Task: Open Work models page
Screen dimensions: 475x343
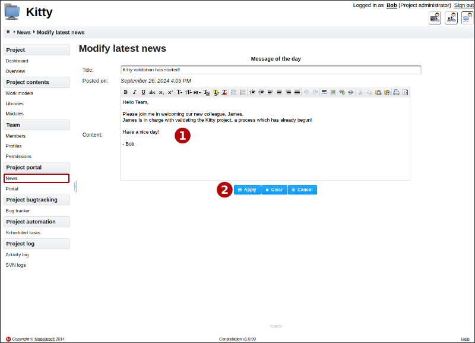Action: tap(20, 93)
